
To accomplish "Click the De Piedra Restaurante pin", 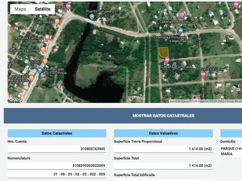I will click(x=32, y=78).
